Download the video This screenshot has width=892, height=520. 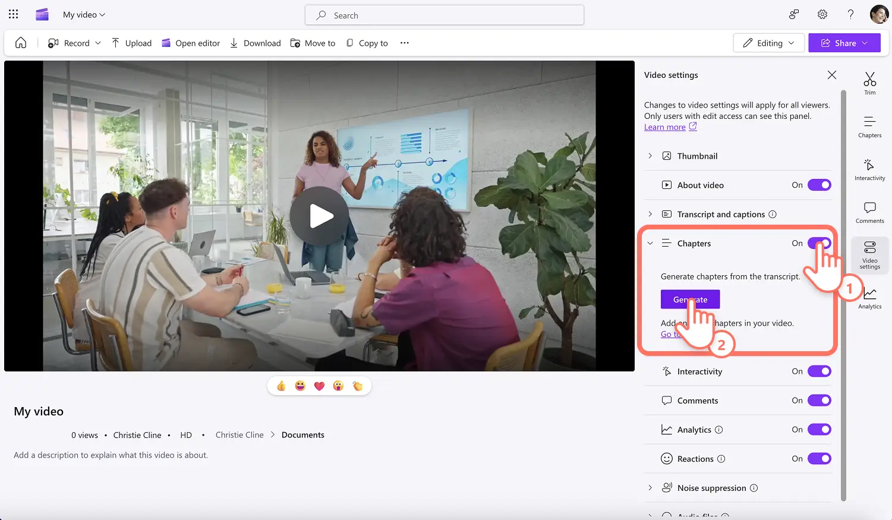255,43
